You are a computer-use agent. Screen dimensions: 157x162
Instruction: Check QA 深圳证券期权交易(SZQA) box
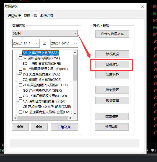point(20,101)
